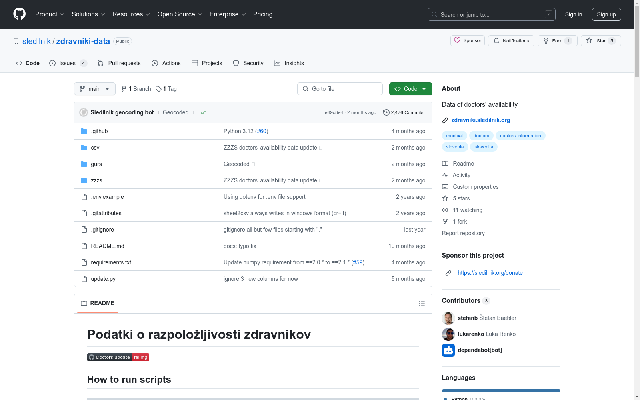The height and width of the screenshot is (400, 640).
Task: Click the update.py file icon
Action: tap(84, 279)
